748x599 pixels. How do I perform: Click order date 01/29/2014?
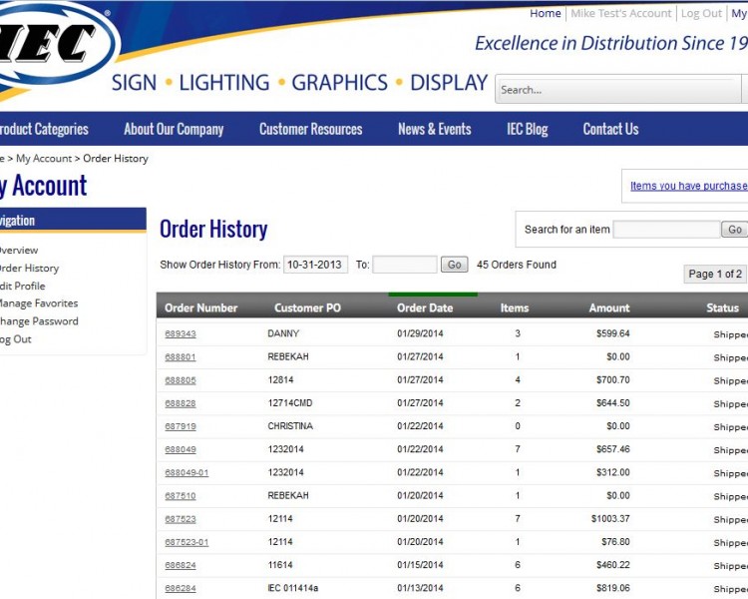click(x=420, y=333)
